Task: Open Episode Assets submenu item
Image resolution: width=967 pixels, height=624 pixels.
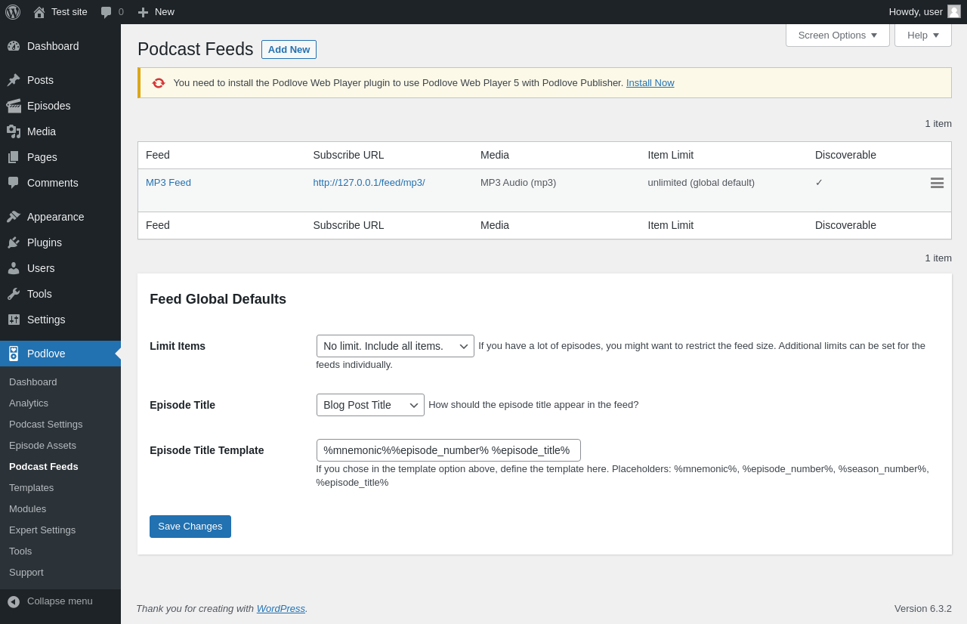Action: [x=42, y=446]
